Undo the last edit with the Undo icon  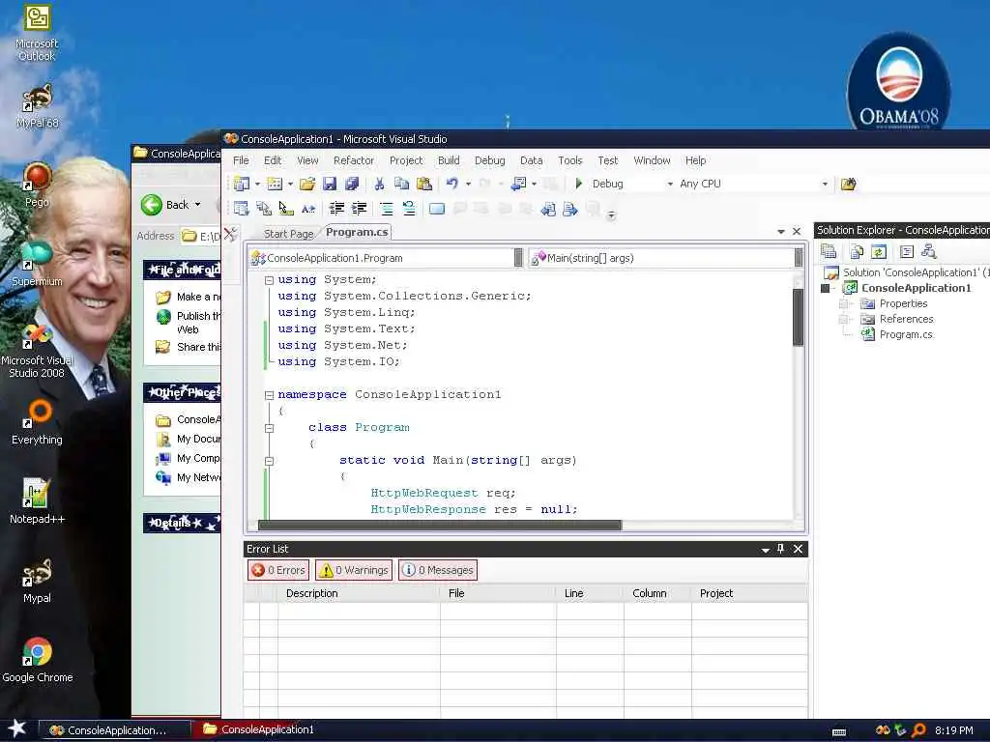coord(452,184)
